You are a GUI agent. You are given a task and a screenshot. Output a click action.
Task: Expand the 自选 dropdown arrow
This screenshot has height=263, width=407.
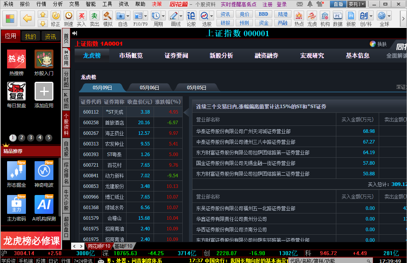(128, 16)
